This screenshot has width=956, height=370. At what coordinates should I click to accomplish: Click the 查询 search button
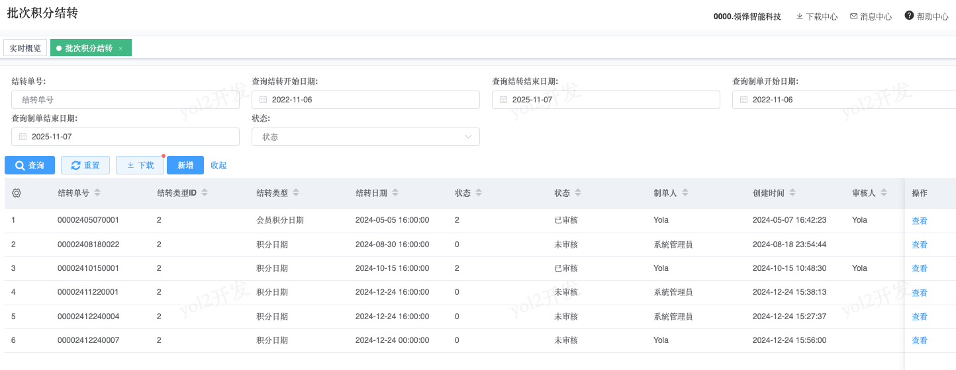point(30,165)
